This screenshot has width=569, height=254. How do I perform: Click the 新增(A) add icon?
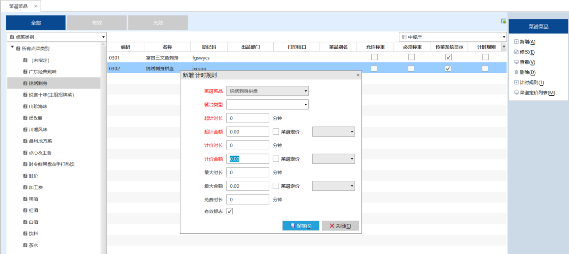(516, 42)
